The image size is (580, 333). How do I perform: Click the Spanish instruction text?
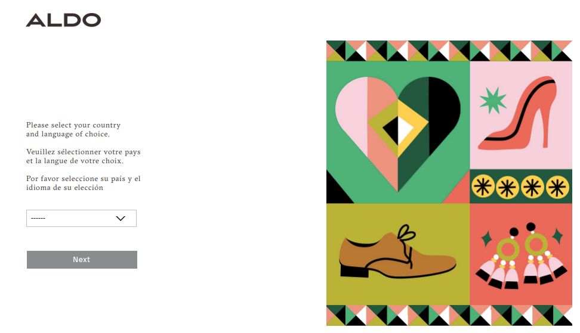tap(83, 183)
